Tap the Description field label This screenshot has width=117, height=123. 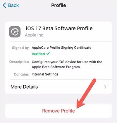pyautogui.click(x=19, y=62)
